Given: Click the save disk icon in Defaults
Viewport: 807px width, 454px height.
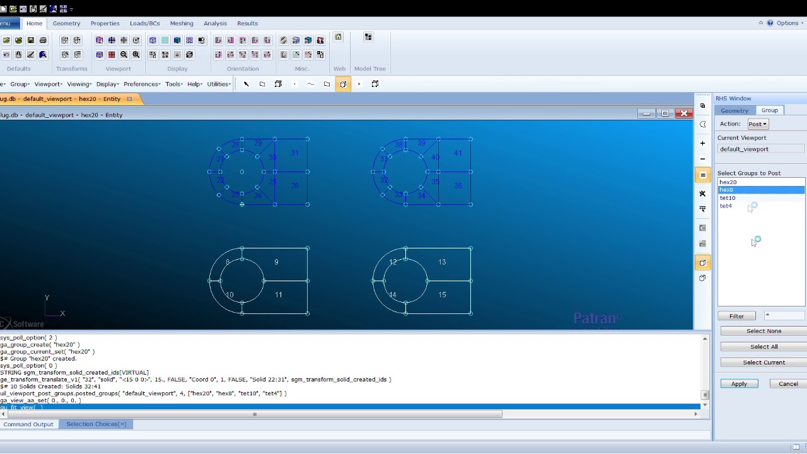Looking at the screenshot, I should pos(30,40).
